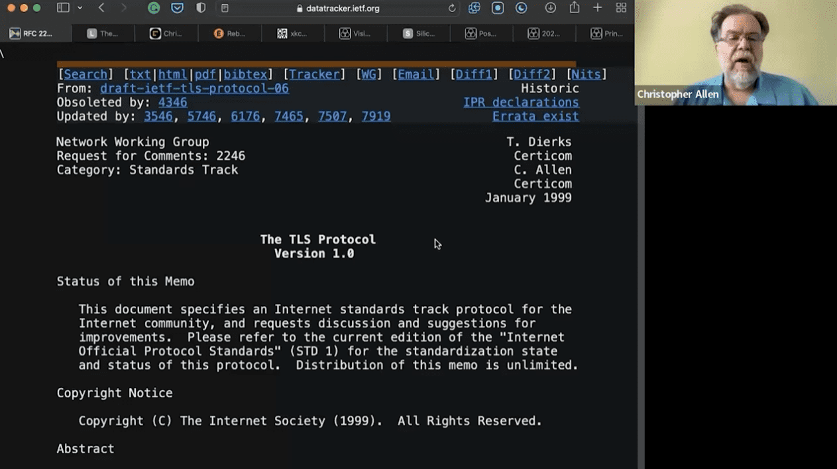This screenshot has width=837, height=469.
Task: Open the Errata exist link
Action: 535,117
